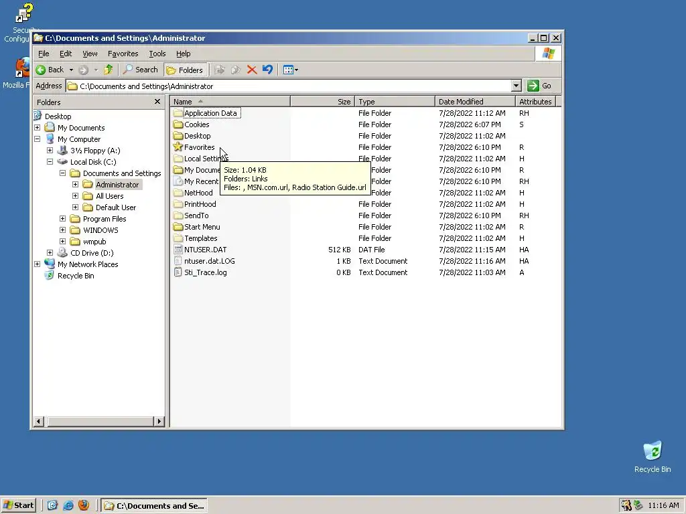Click right arrow of Folders scrollbar
686x514 pixels.
[x=159, y=422]
